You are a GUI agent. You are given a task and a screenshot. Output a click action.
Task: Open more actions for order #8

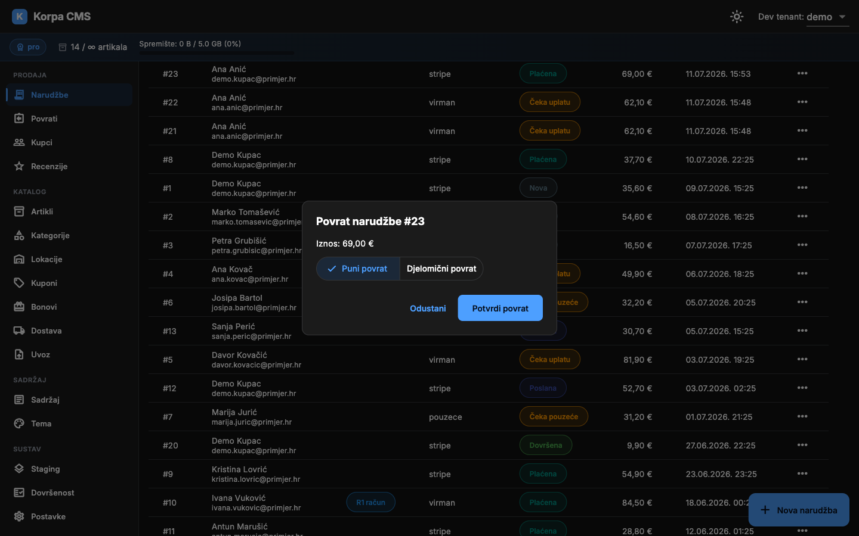(802, 159)
